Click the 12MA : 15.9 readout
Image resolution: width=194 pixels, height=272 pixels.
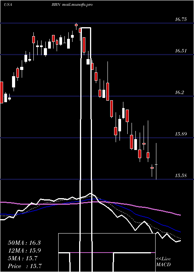pyautogui.click(x=24, y=251)
